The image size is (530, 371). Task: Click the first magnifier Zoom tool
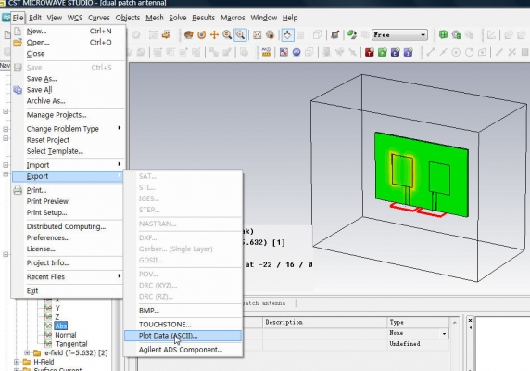[227, 34]
